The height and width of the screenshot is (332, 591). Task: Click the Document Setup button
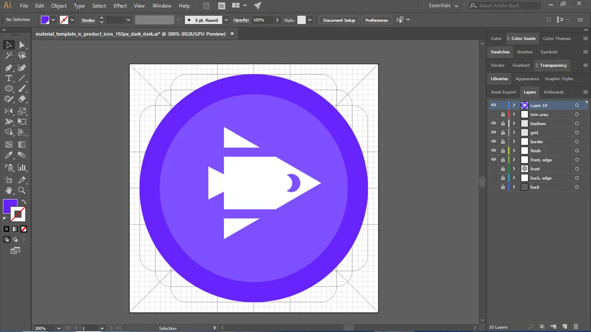[x=339, y=20]
